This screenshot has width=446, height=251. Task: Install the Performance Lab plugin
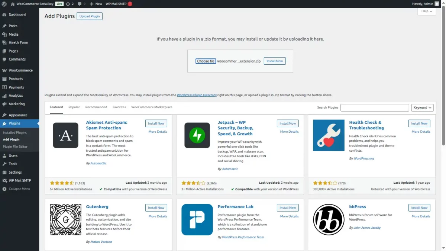(x=288, y=208)
